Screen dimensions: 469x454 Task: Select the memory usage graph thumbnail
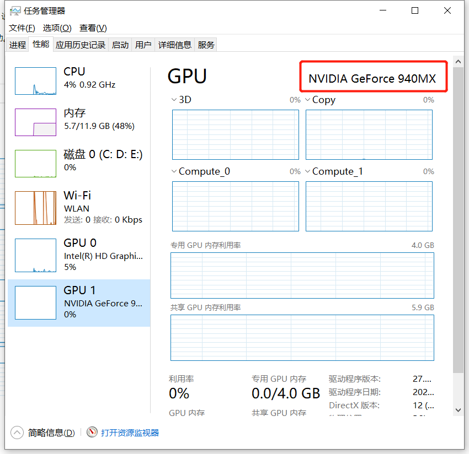pyautogui.click(x=36, y=122)
